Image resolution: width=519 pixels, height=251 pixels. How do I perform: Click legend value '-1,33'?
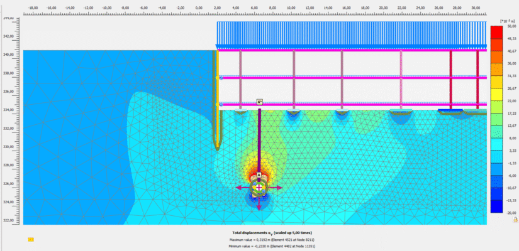(x=511, y=163)
